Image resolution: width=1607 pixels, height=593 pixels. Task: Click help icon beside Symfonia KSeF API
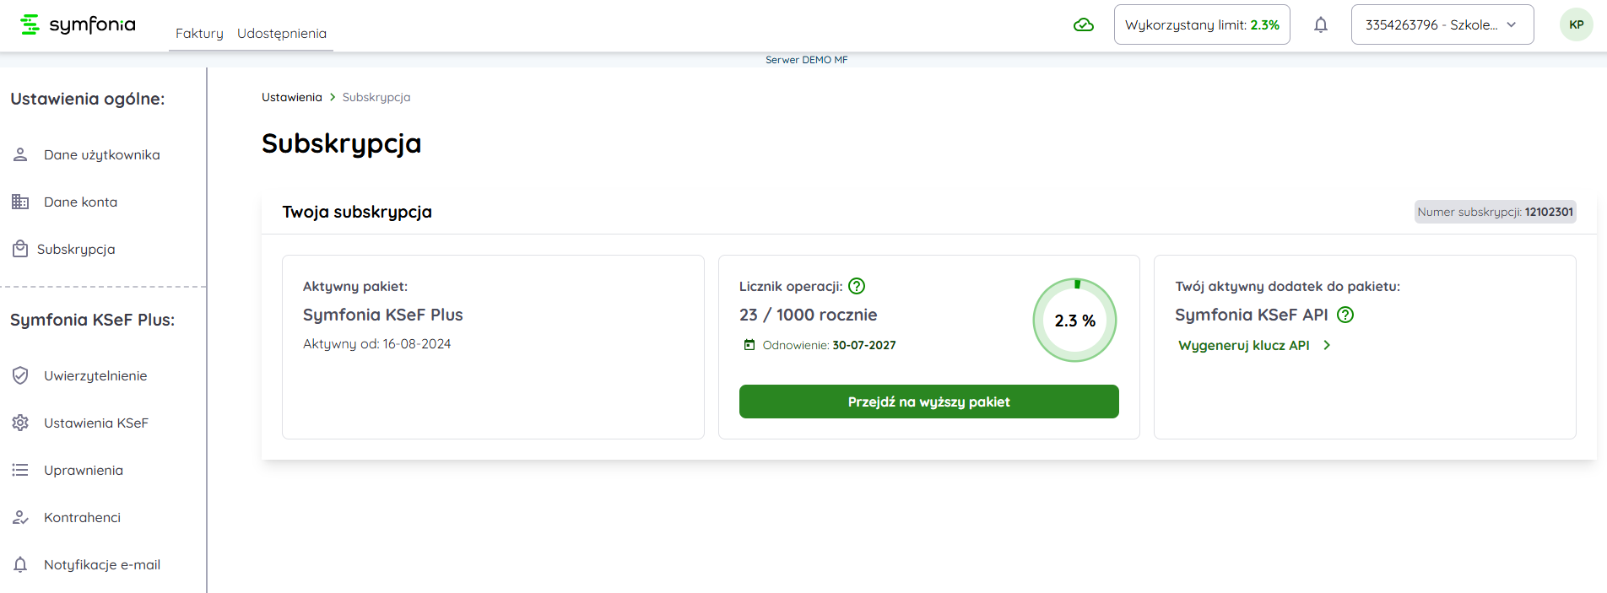1345,315
